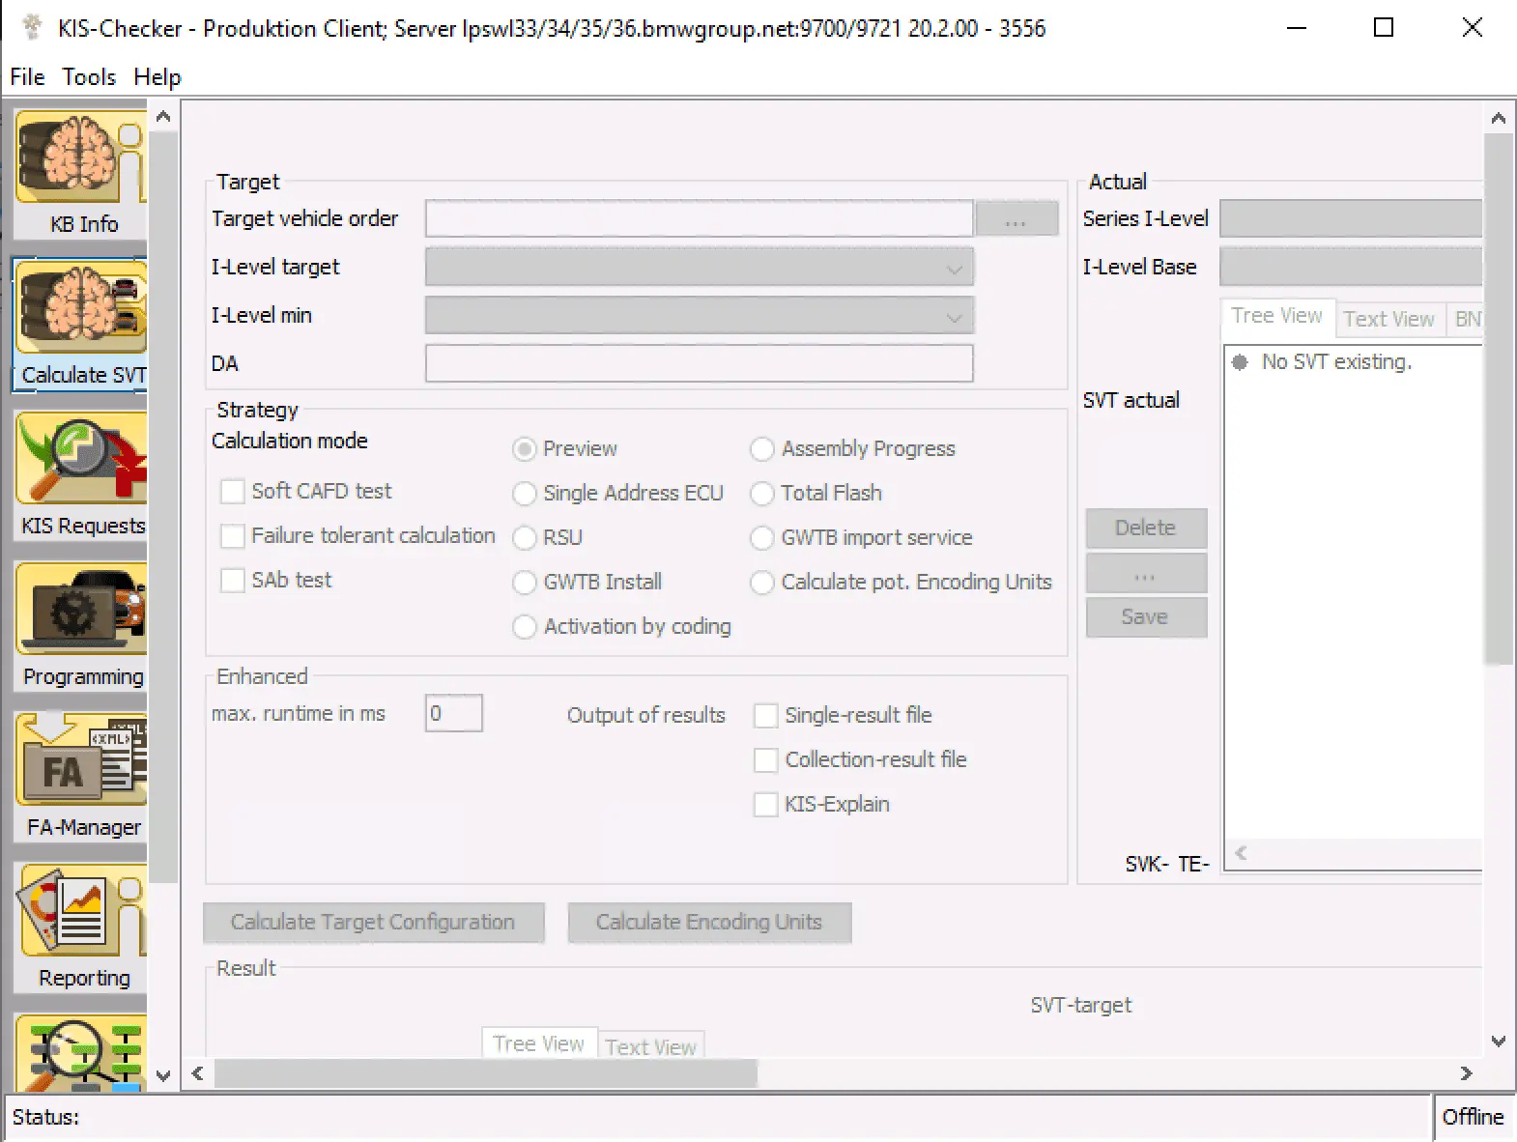Enable Collection-result file output
The image size is (1517, 1142).
click(x=765, y=760)
